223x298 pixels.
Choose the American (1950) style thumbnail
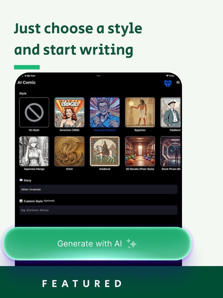coord(69,112)
